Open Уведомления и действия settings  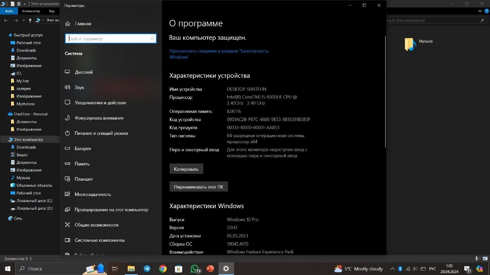(x=95, y=103)
